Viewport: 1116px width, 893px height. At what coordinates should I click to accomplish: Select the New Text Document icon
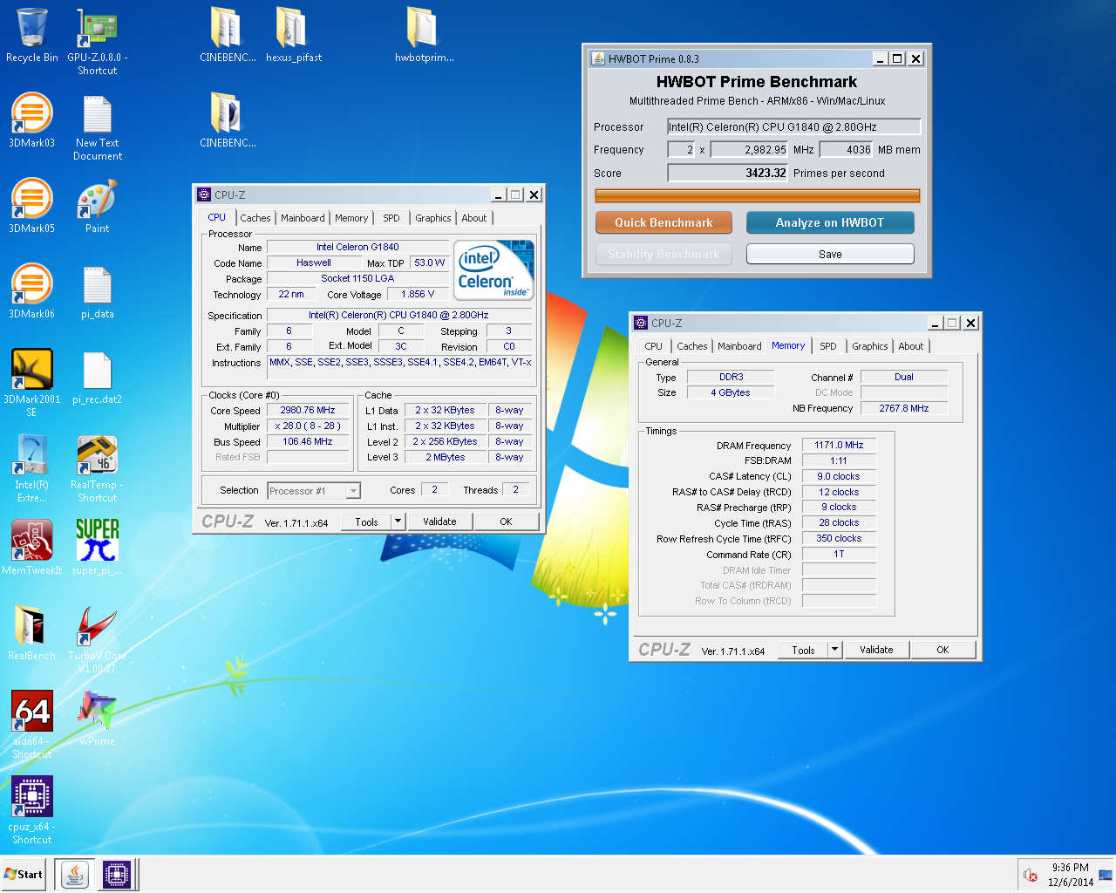click(x=97, y=127)
